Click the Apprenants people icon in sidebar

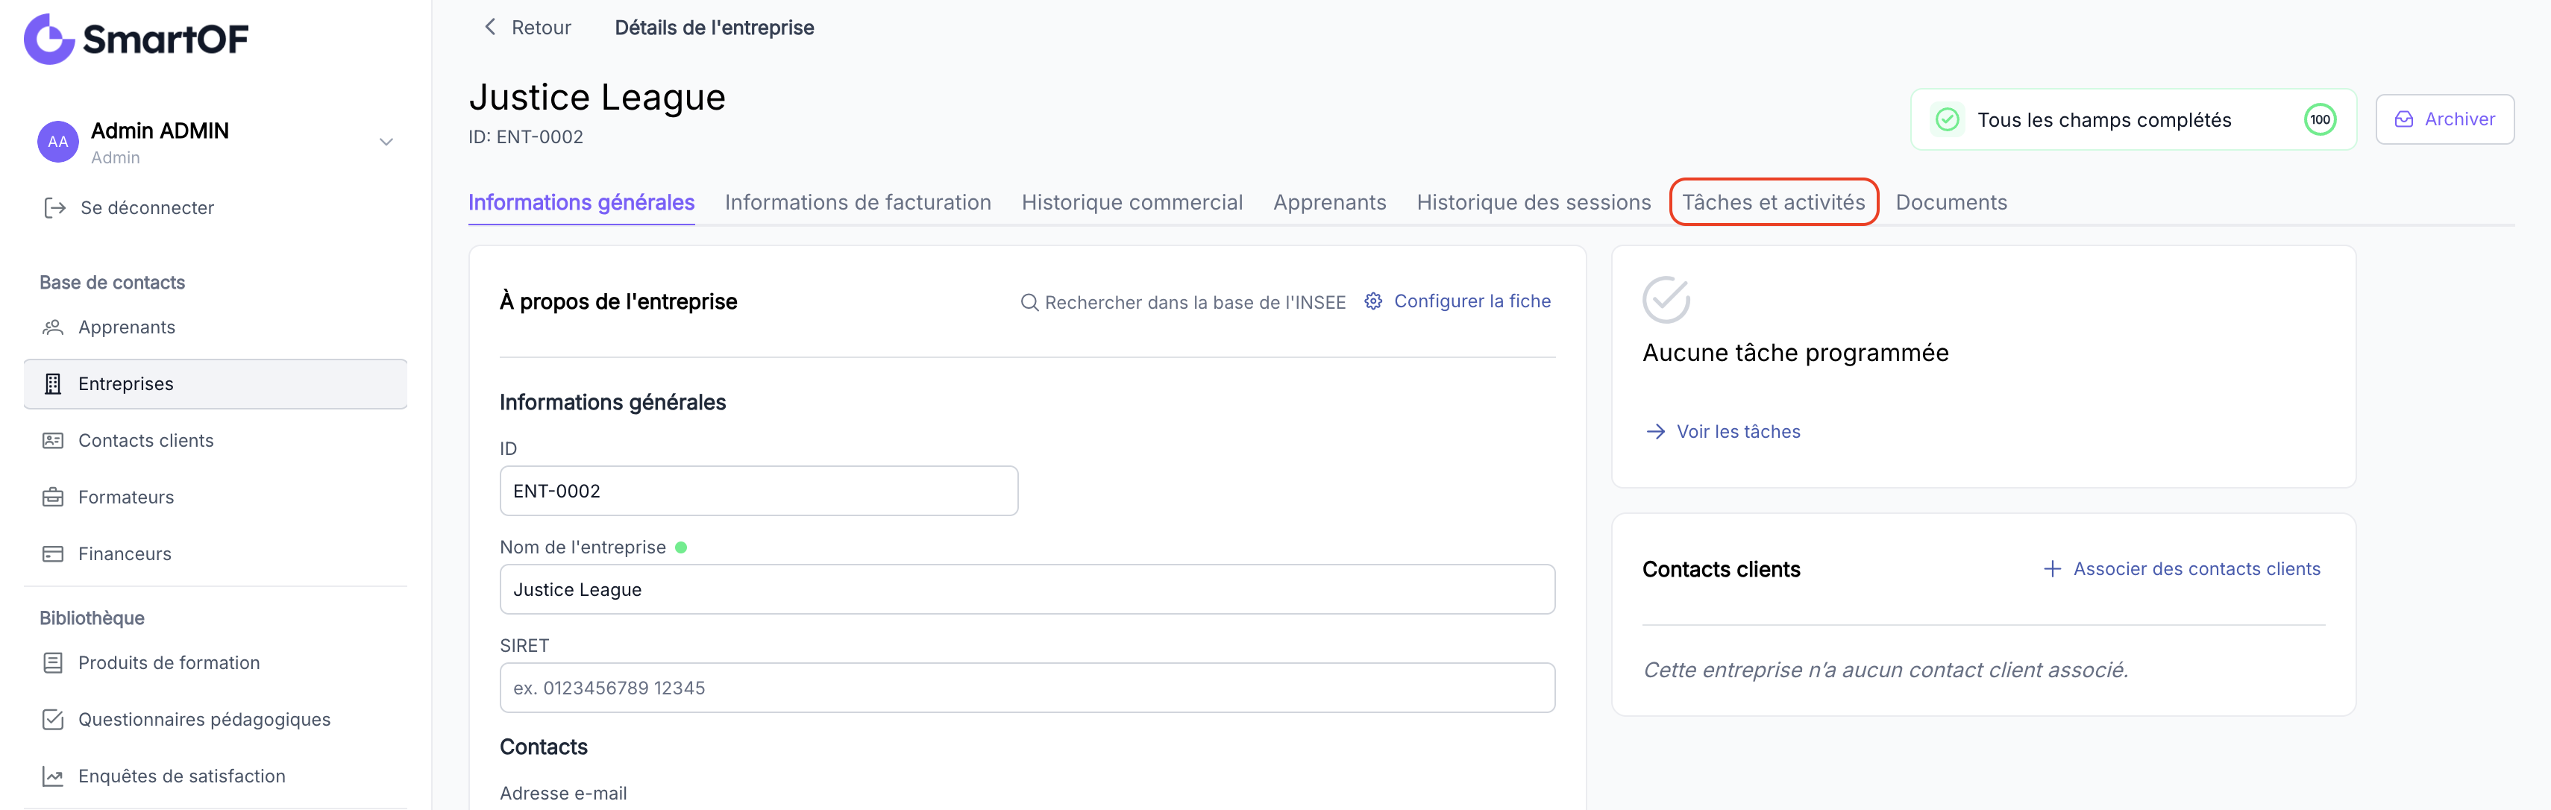click(54, 327)
